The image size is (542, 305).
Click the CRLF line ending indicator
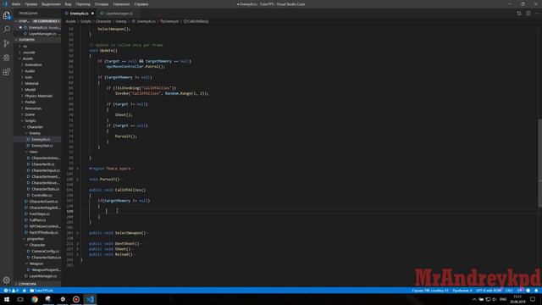(x=509, y=291)
